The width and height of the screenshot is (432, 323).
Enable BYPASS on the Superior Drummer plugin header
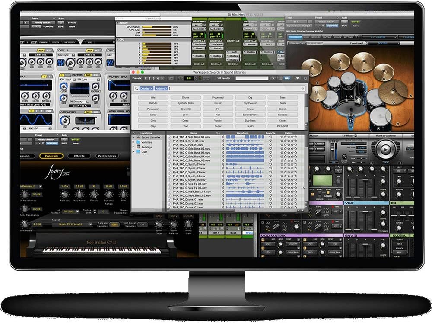tap(355, 22)
